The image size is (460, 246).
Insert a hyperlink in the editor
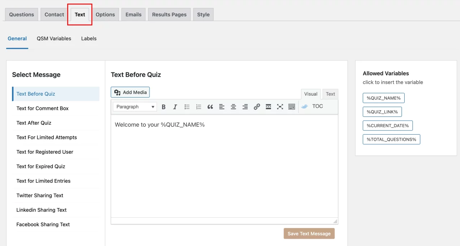[x=257, y=106]
